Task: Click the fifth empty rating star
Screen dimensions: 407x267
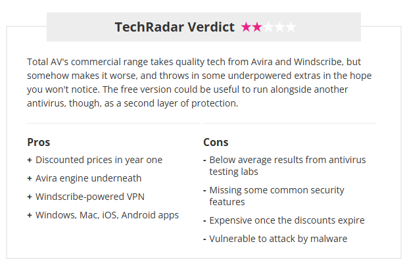Action: coord(291,28)
